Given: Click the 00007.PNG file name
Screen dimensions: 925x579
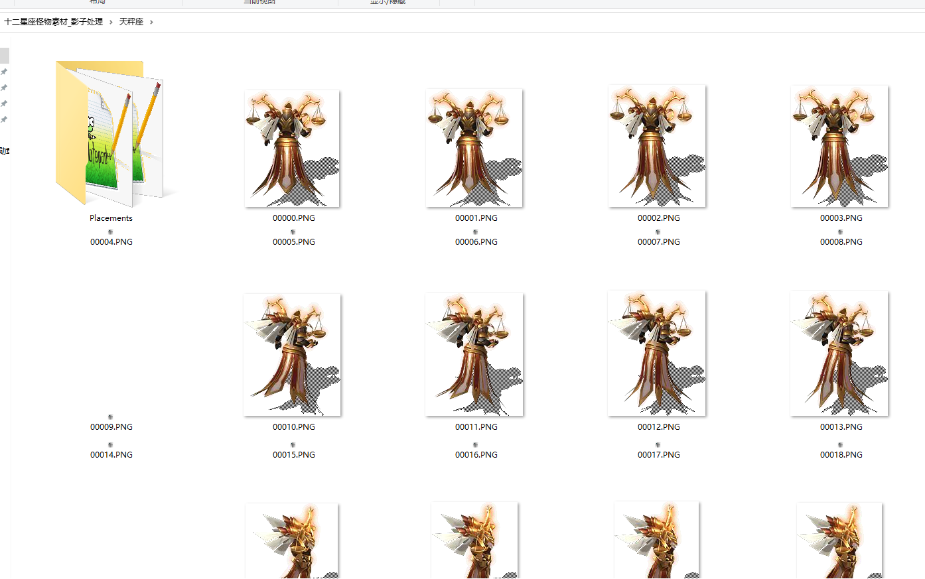Looking at the screenshot, I should click(x=659, y=242).
